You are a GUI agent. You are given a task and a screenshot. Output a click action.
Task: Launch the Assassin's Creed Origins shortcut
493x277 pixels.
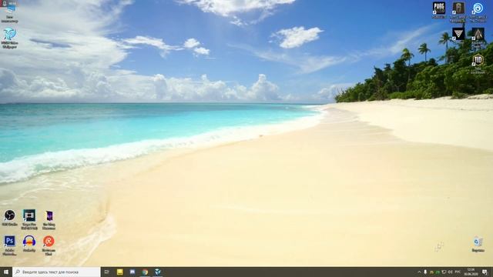click(x=478, y=38)
